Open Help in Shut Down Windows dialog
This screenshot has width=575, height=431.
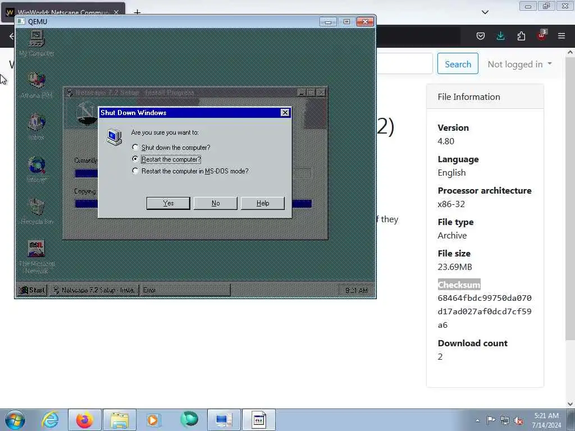(x=263, y=203)
